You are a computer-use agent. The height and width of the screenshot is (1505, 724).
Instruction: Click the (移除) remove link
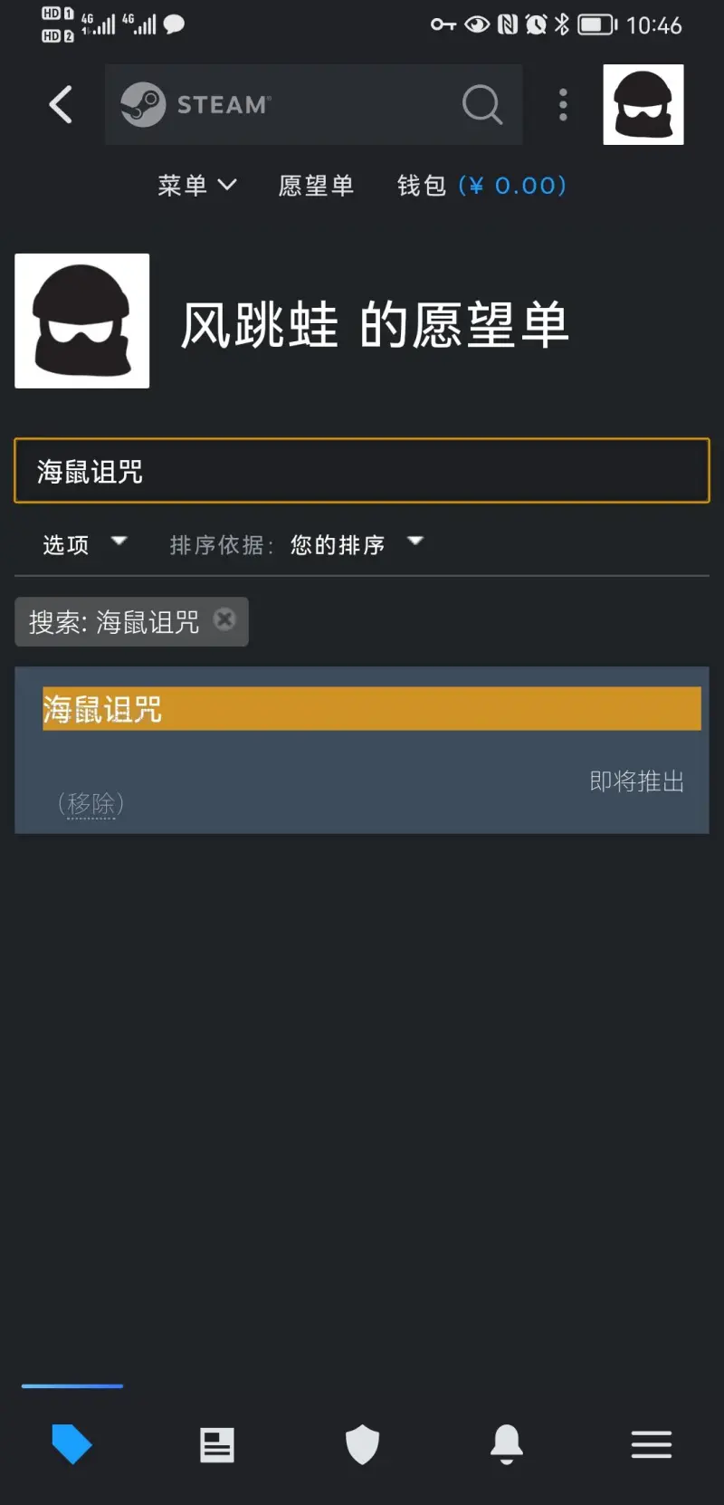coord(90,803)
